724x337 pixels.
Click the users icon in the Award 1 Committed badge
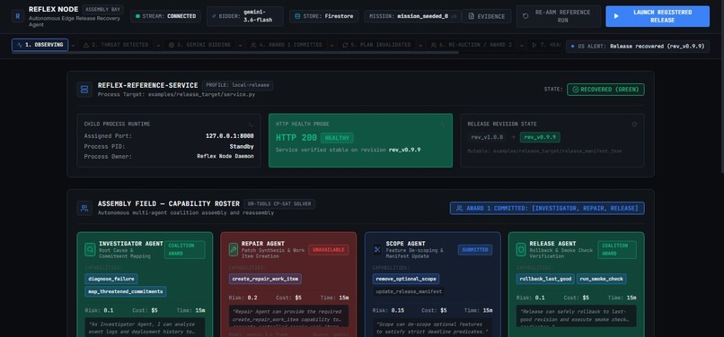(x=459, y=208)
